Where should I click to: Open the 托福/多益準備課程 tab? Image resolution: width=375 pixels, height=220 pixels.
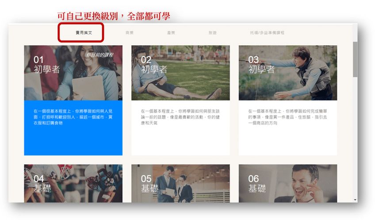pos(267,33)
